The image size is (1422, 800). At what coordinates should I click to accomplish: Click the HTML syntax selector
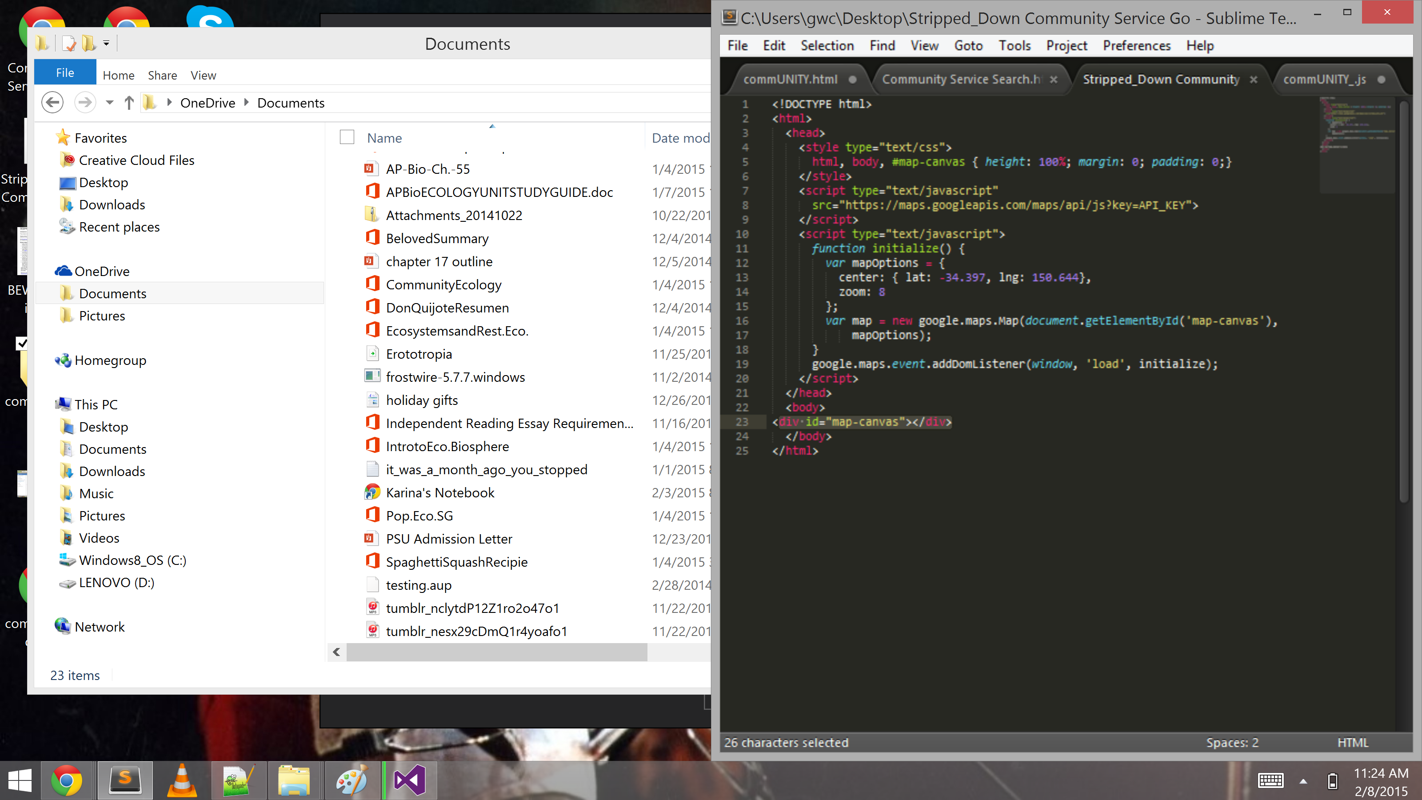tap(1352, 743)
